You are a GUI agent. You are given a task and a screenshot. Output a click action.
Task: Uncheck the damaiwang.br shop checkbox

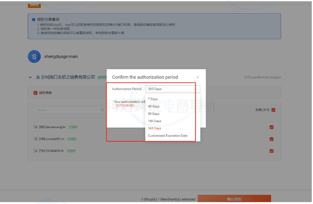(x=272, y=127)
